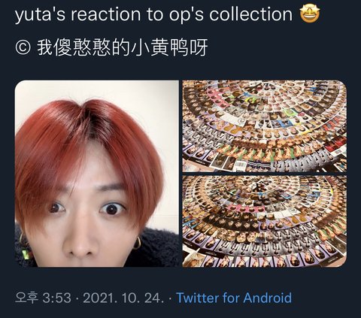361x318 pixels.
Task: Click the gold hoop earring in the selfie
Action: click(138, 243)
